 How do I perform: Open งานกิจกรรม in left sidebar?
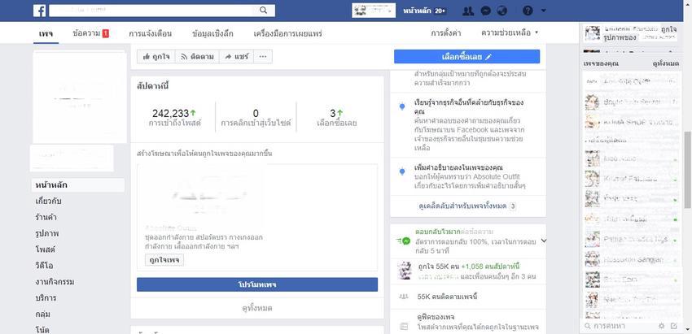[55, 282]
